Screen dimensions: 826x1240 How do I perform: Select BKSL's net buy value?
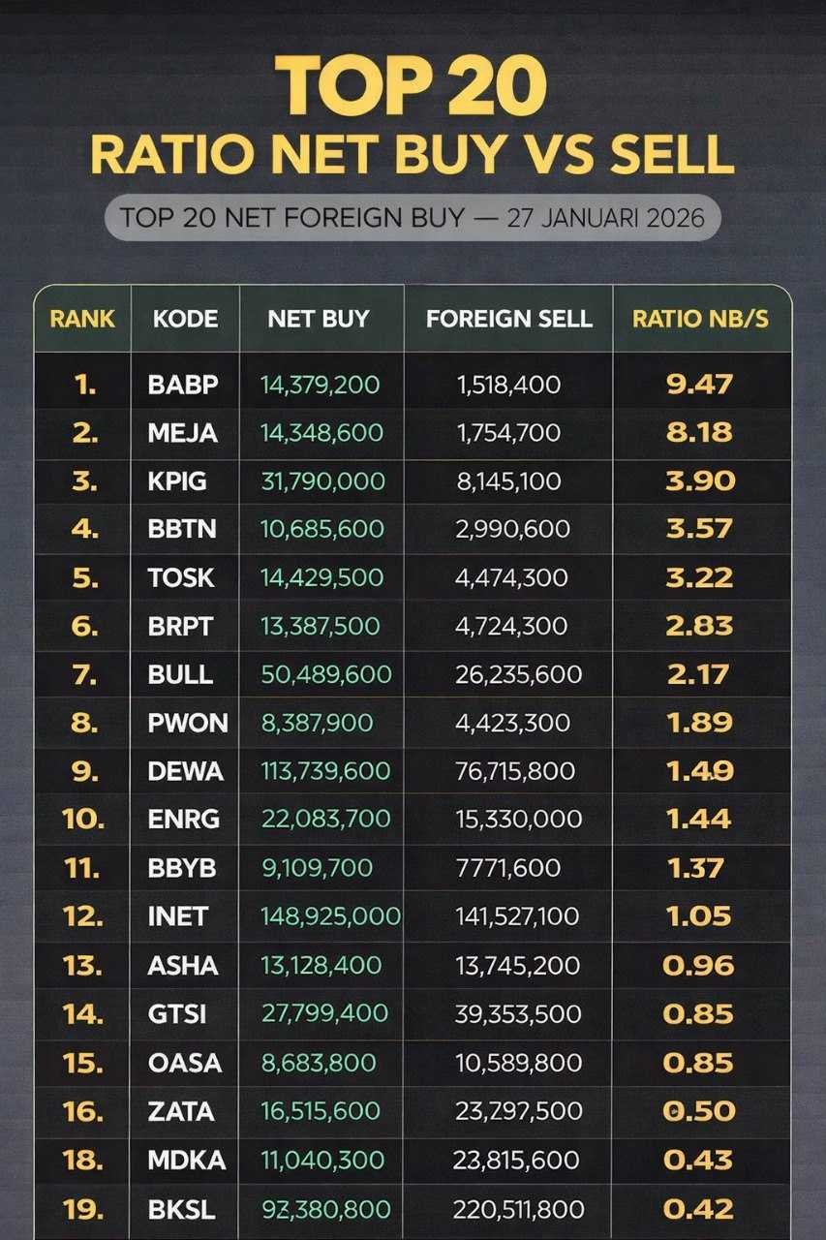click(325, 1209)
